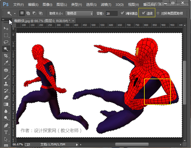Screen dimensions: 191x148
Task: Uncheck the 连续 contiguous checkbox
Action: pos(143,13)
